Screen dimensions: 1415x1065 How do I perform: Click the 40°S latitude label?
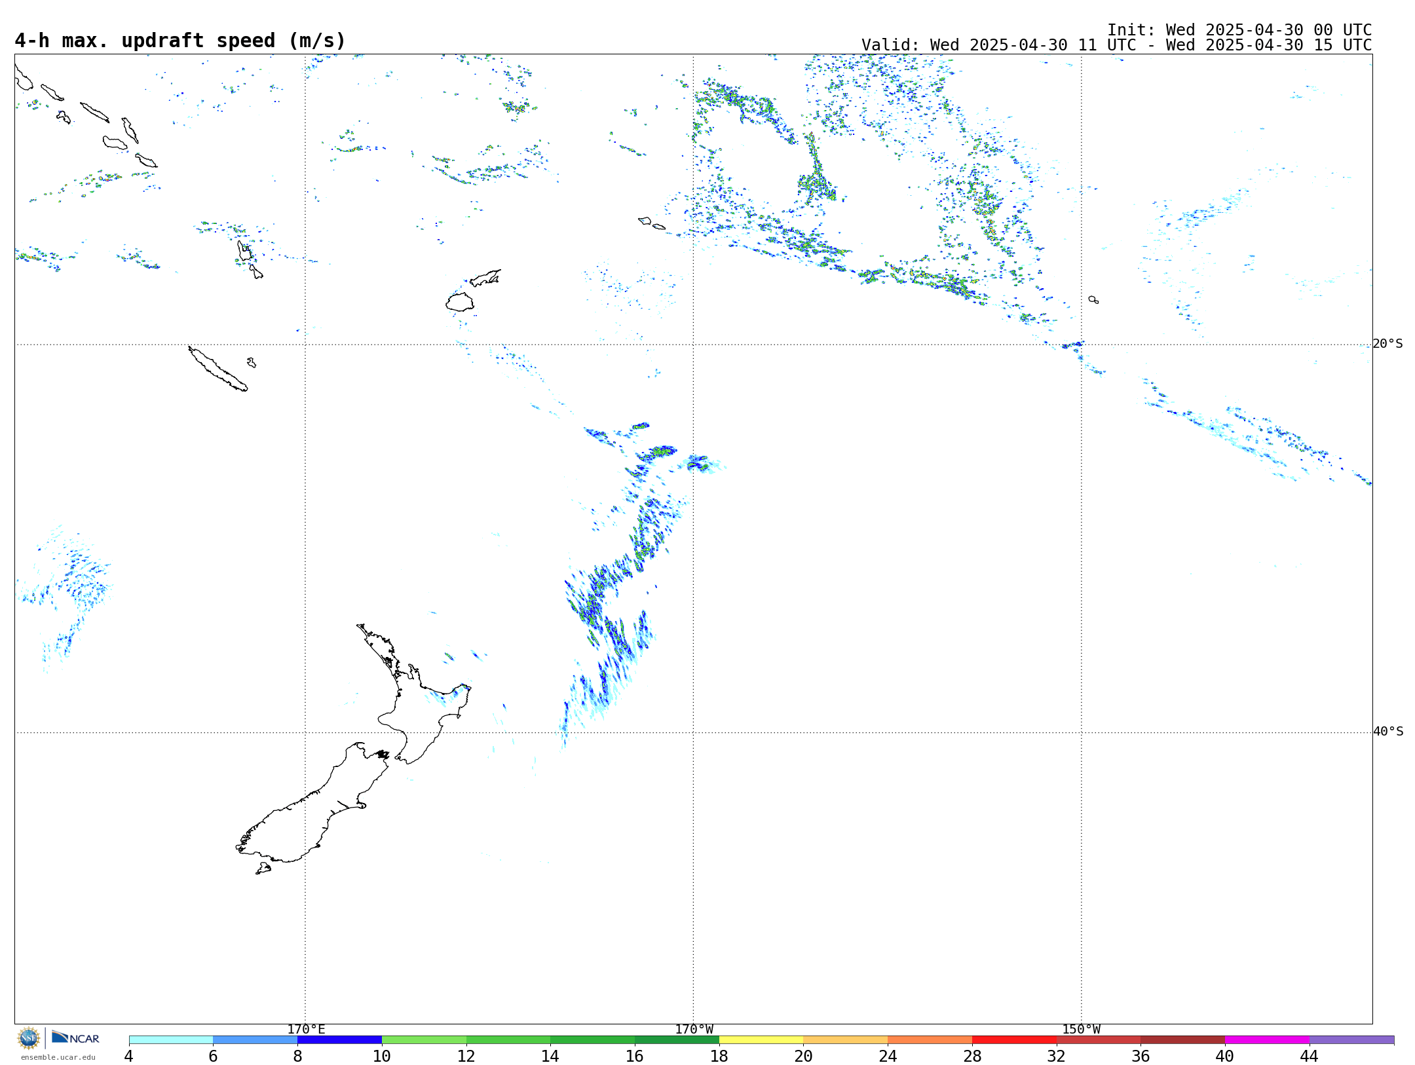click(1388, 732)
